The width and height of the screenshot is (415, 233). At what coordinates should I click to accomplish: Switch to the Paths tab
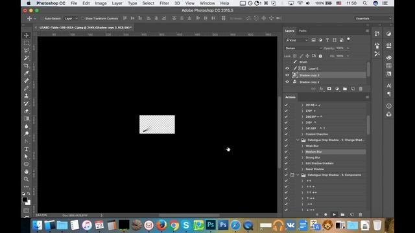[303, 31]
